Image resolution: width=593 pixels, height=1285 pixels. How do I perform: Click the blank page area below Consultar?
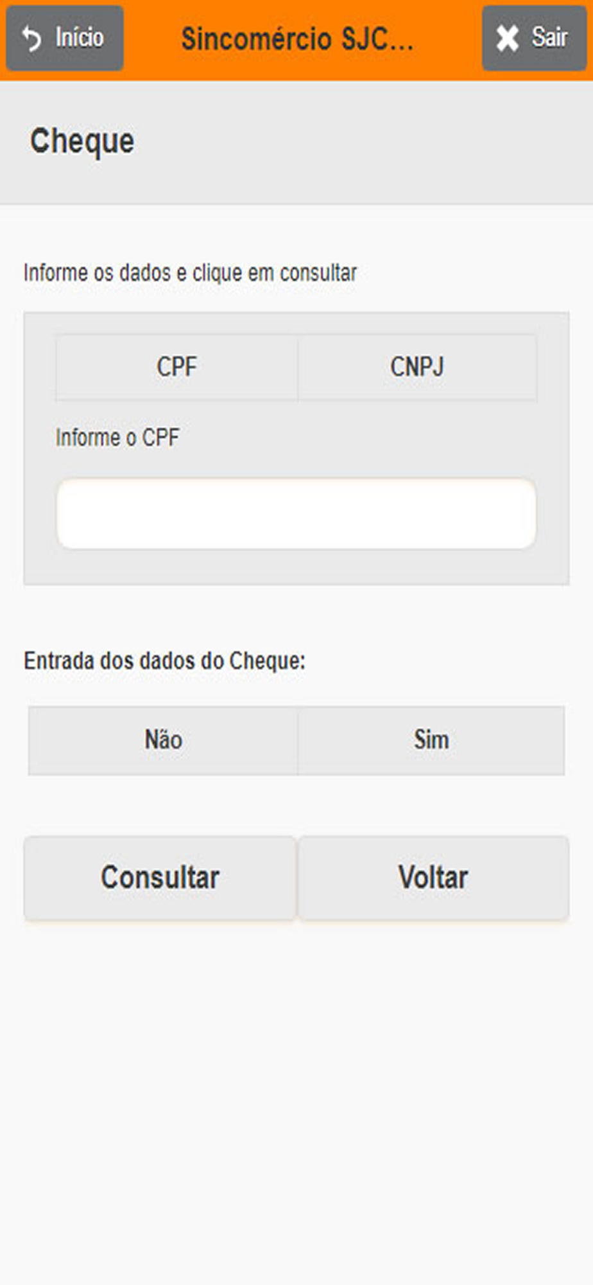point(296,1092)
